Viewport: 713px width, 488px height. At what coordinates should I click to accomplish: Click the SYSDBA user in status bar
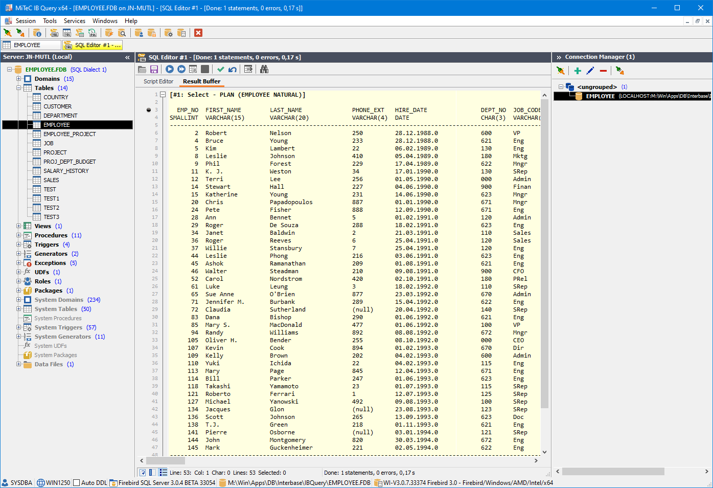tap(17, 482)
